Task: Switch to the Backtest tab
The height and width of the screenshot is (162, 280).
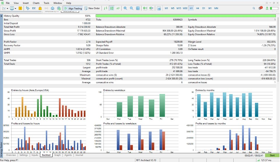Action: tap(46, 155)
